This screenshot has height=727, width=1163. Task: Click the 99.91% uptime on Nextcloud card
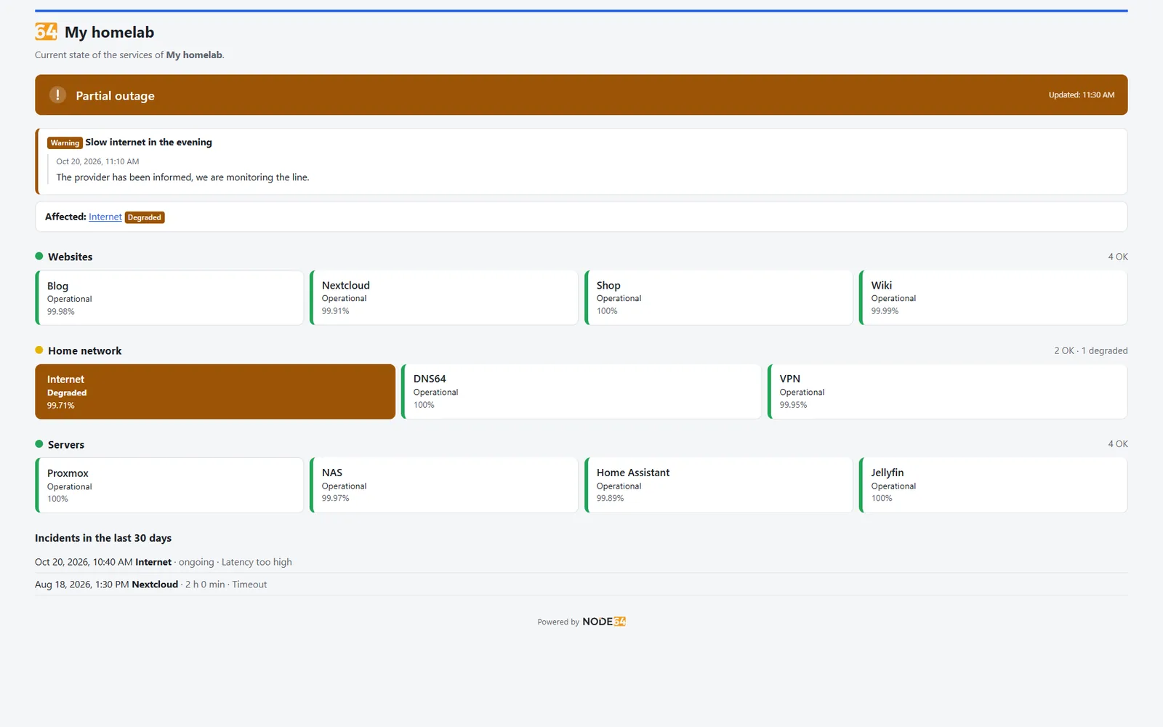[336, 310]
